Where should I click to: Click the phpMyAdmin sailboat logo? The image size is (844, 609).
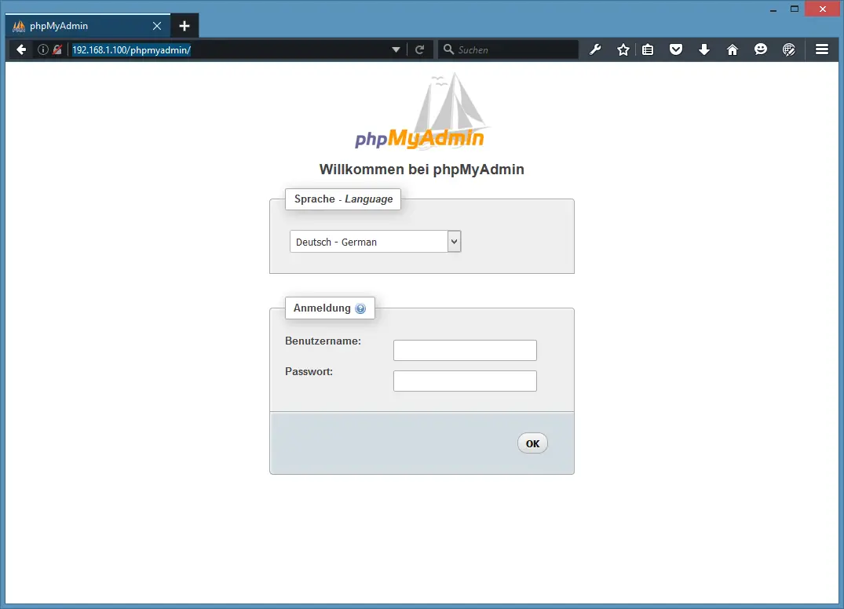coord(422,111)
